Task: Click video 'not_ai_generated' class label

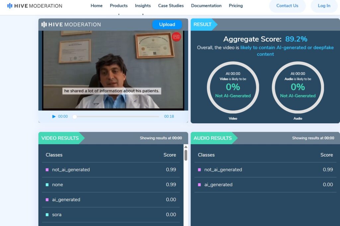Action: point(71,170)
